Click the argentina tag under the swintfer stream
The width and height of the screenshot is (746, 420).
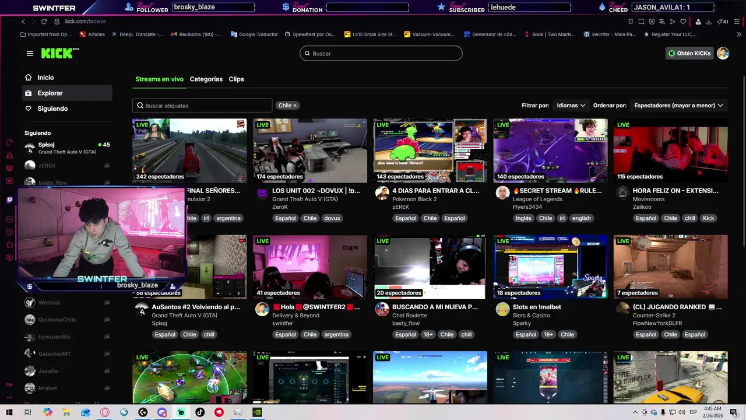coord(336,334)
